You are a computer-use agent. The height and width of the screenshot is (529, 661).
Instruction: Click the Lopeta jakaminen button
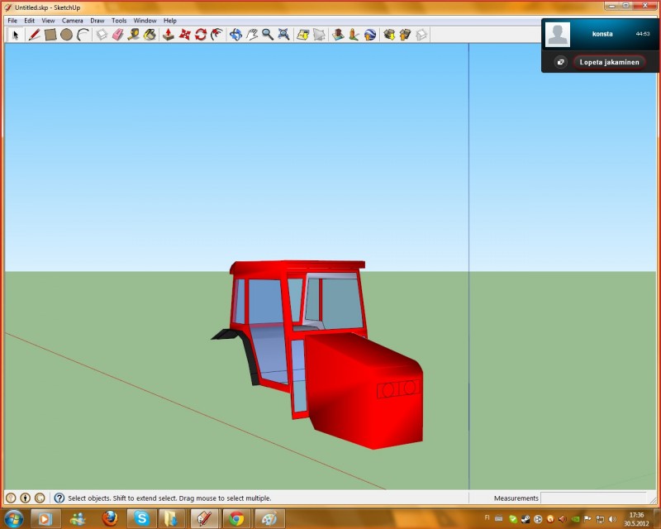click(609, 62)
